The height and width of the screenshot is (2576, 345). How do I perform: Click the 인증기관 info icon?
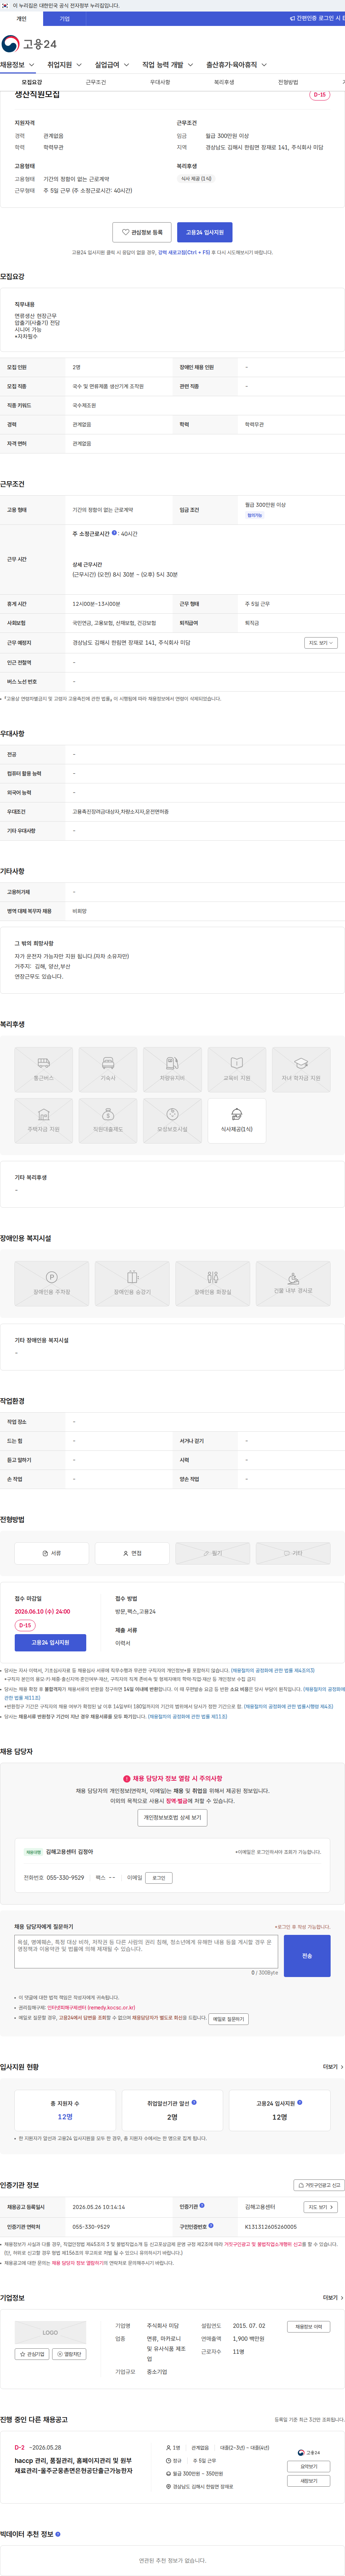point(201,2205)
